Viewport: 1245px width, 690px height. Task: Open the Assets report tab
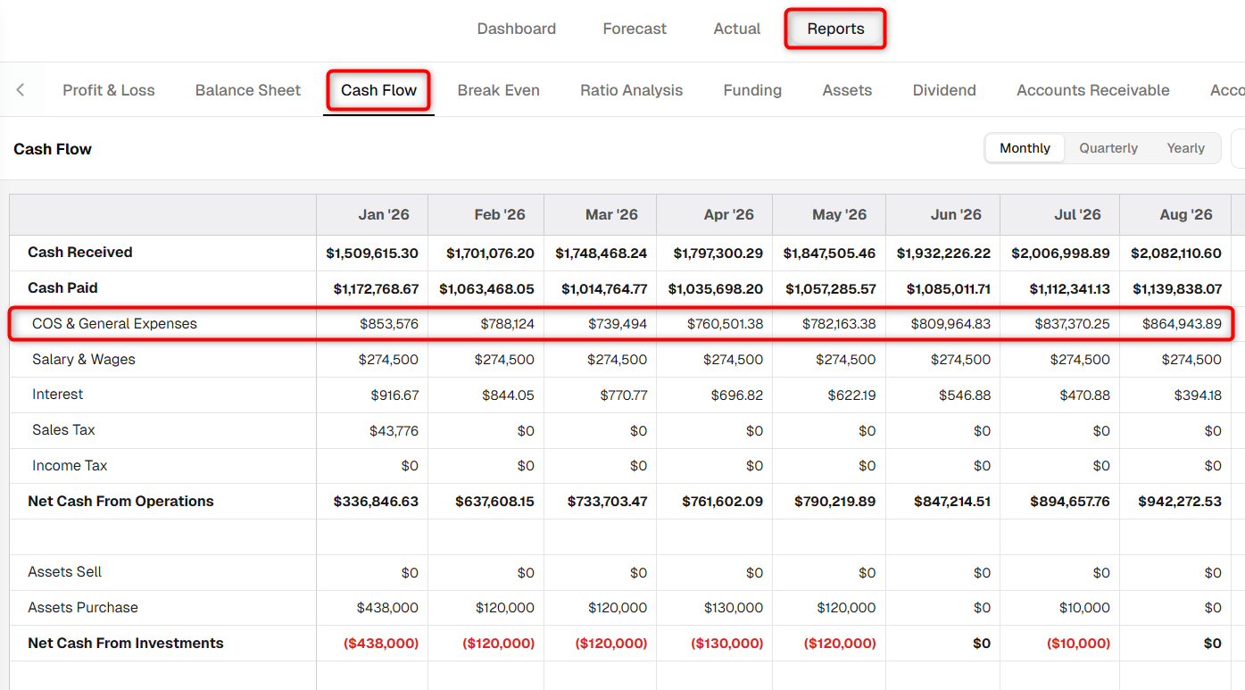tap(847, 90)
